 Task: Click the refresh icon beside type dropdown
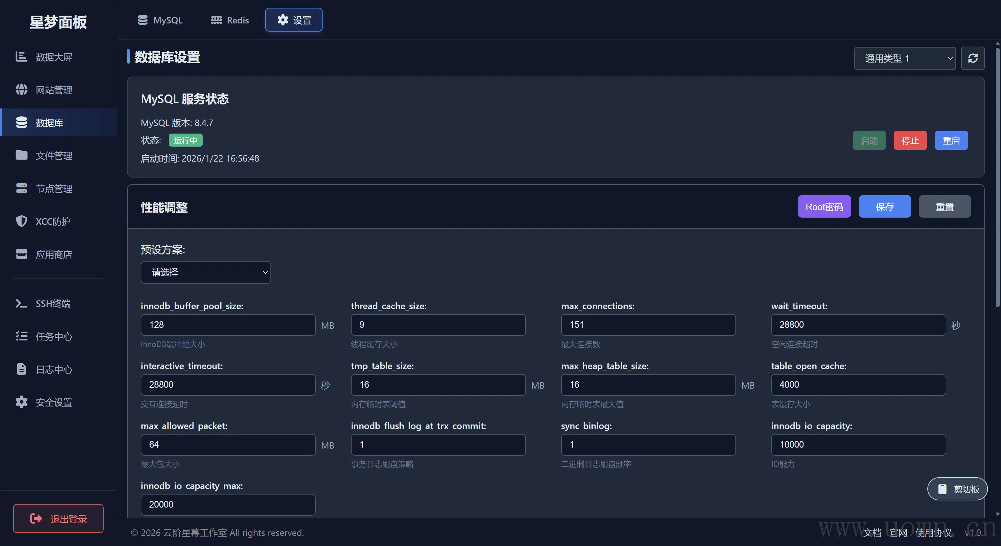[x=972, y=58]
